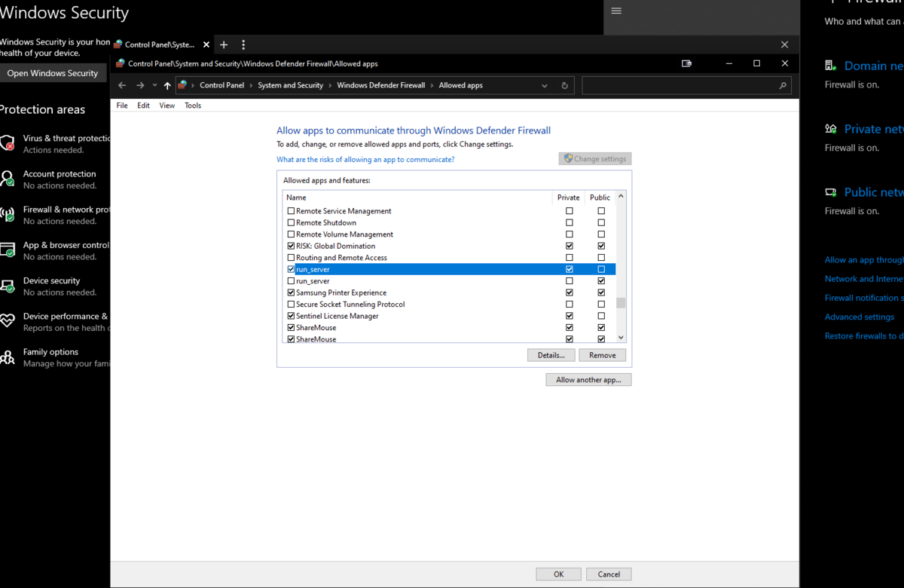This screenshot has width=904, height=588.
Task: Open the three-dot tab options menu
Action: click(243, 44)
